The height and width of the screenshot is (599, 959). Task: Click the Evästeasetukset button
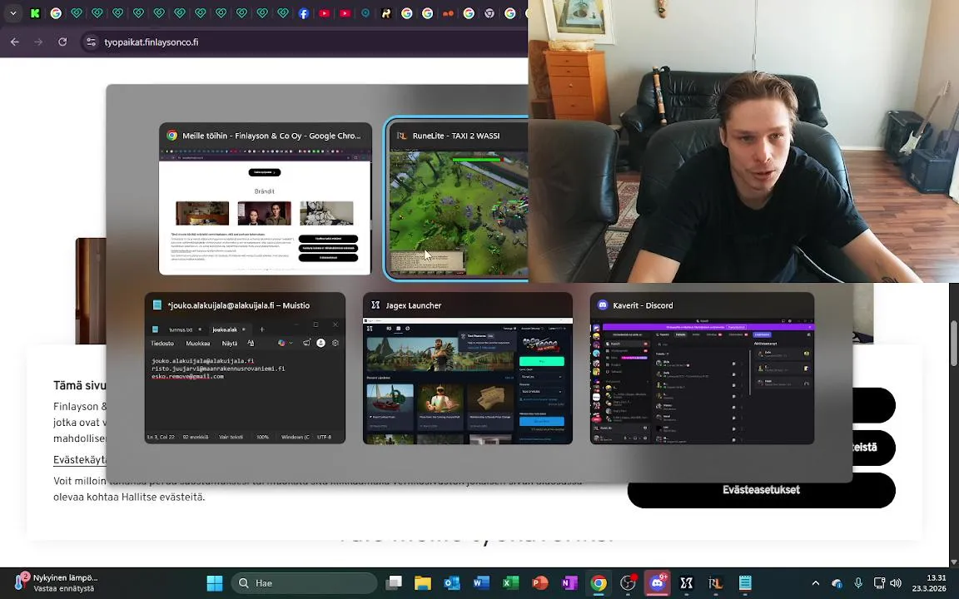pyautogui.click(x=762, y=490)
